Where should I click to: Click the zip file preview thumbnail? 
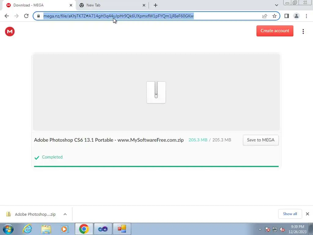click(x=156, y=92)
